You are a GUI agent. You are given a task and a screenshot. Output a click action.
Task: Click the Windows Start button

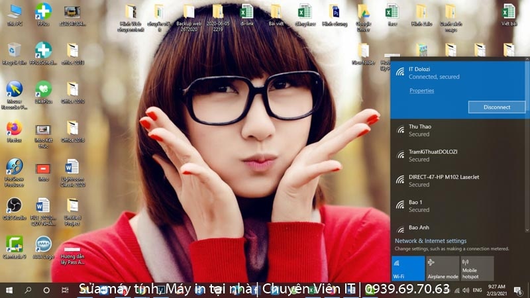click(x=9, y=290)
